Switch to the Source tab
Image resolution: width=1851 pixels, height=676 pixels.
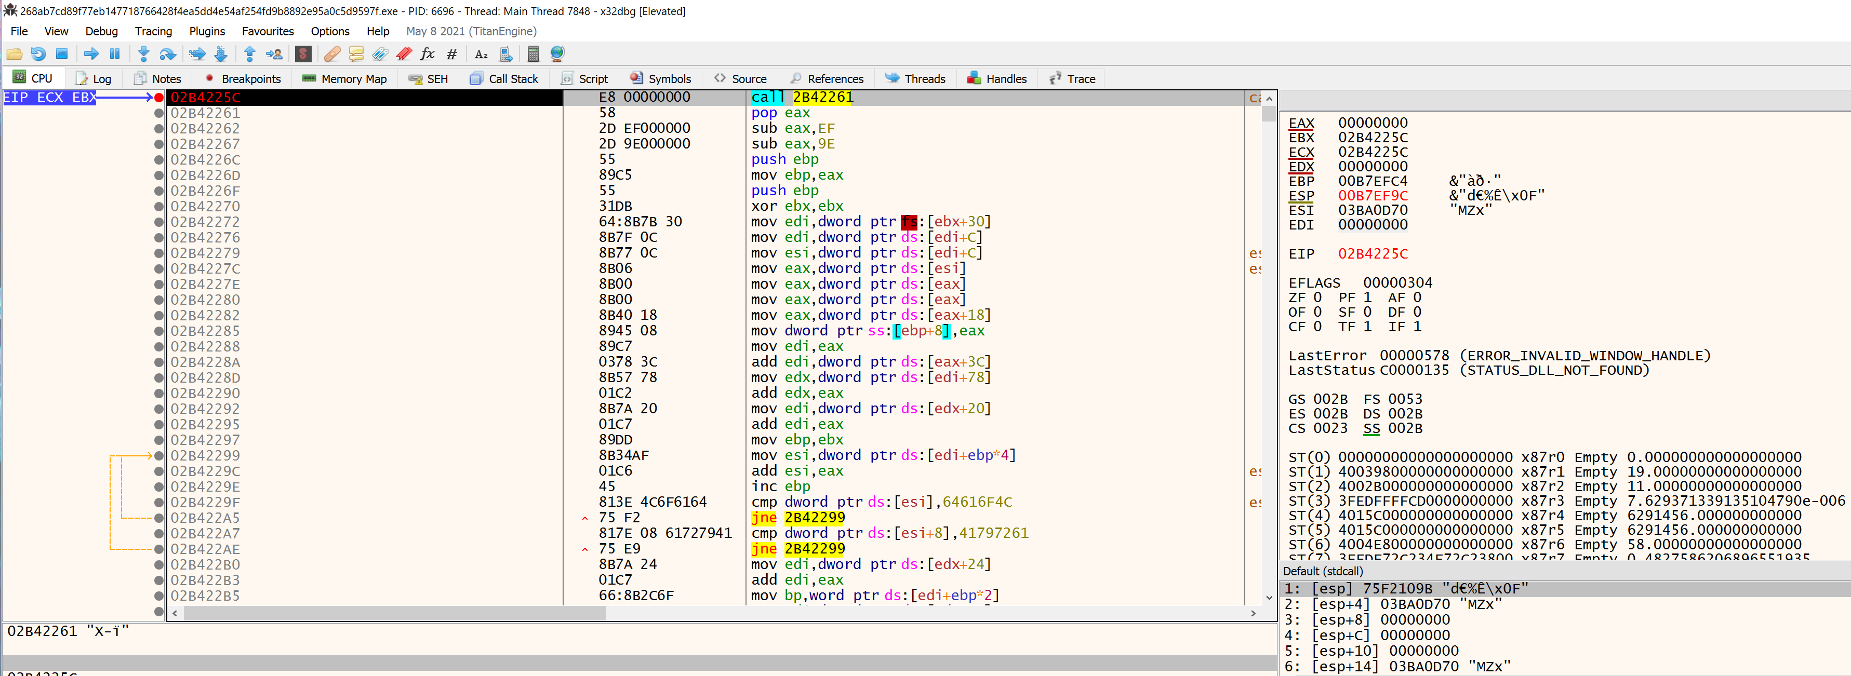[741, 79]
